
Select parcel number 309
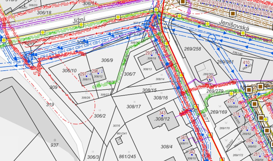tap(53, 87)
